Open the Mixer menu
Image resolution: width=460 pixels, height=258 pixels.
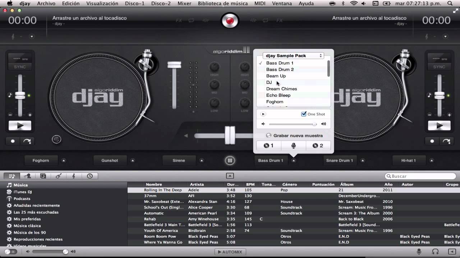pyautogui.click(x=184, y=4)
